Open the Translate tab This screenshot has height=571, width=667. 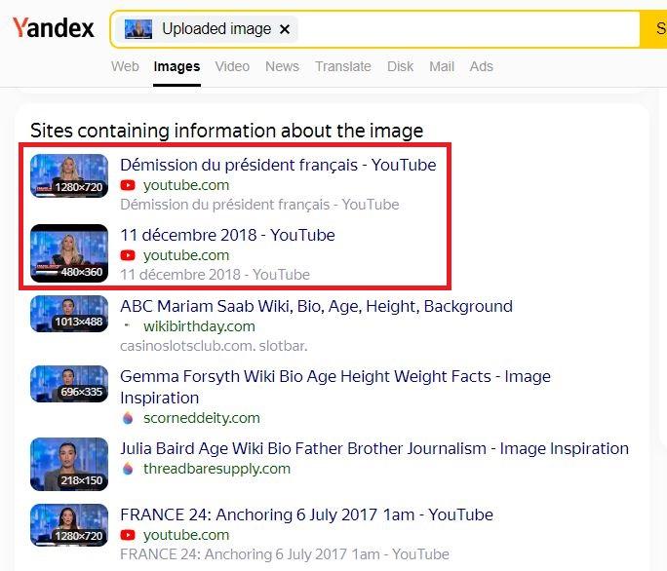coord(343,66)
